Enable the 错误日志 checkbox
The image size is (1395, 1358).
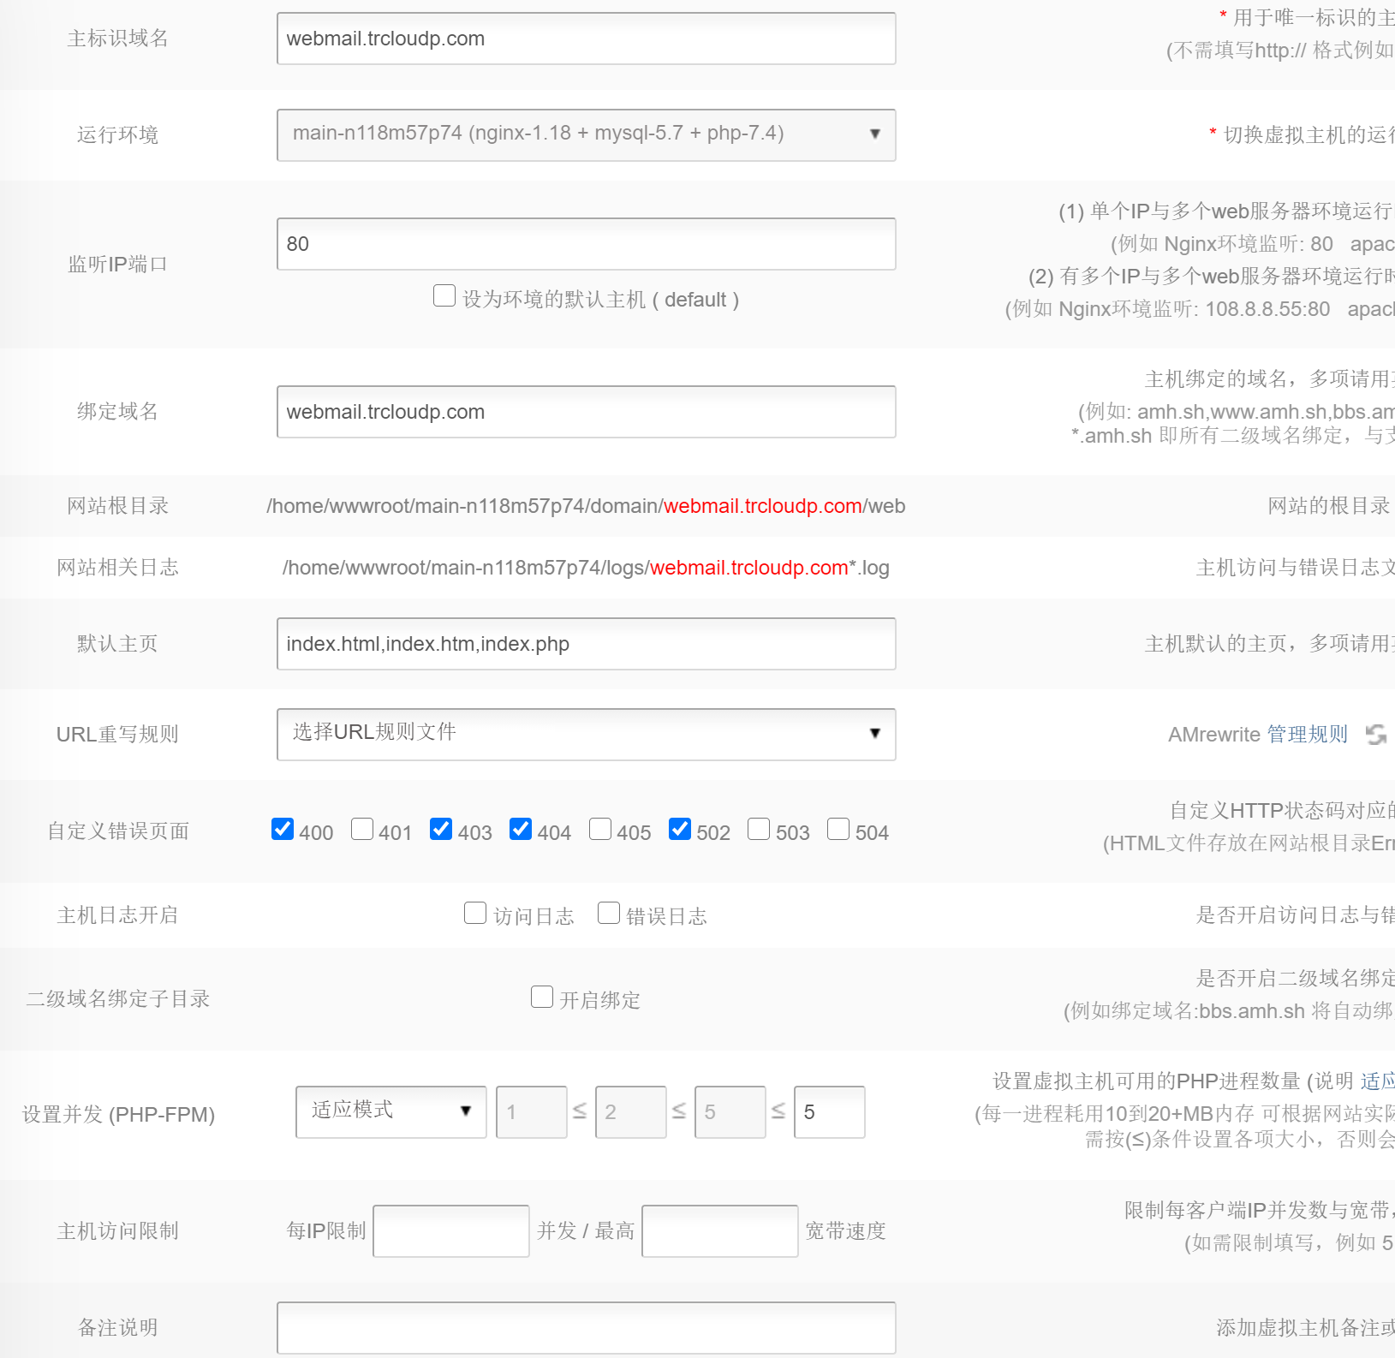(609, 914)
